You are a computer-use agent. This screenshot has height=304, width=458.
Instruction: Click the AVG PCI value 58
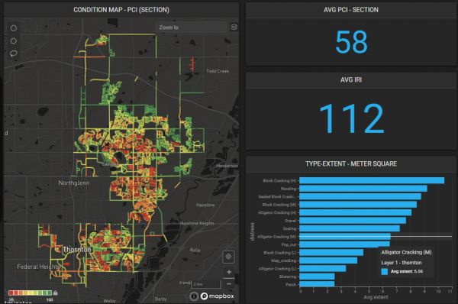[x=351, y=42]
